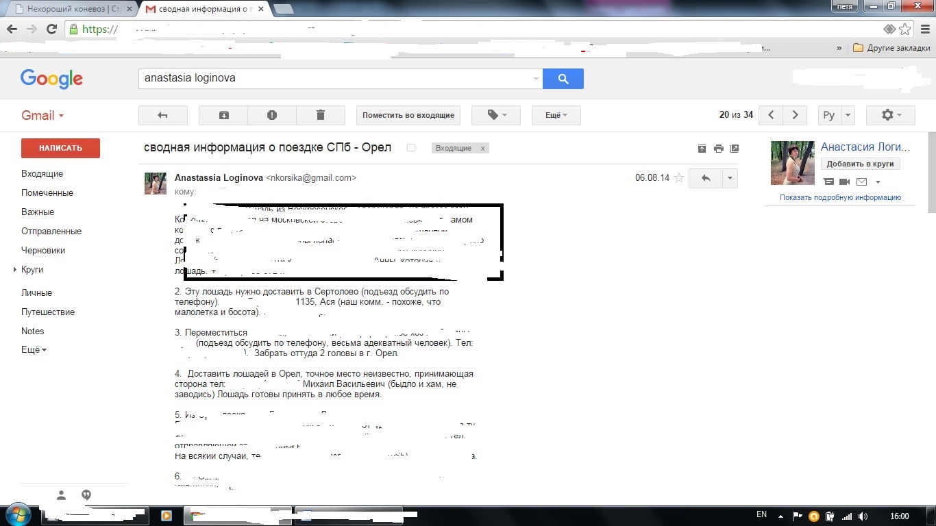Open the Отправленные folder
The image size is (936, 526).
pos(51,231)
